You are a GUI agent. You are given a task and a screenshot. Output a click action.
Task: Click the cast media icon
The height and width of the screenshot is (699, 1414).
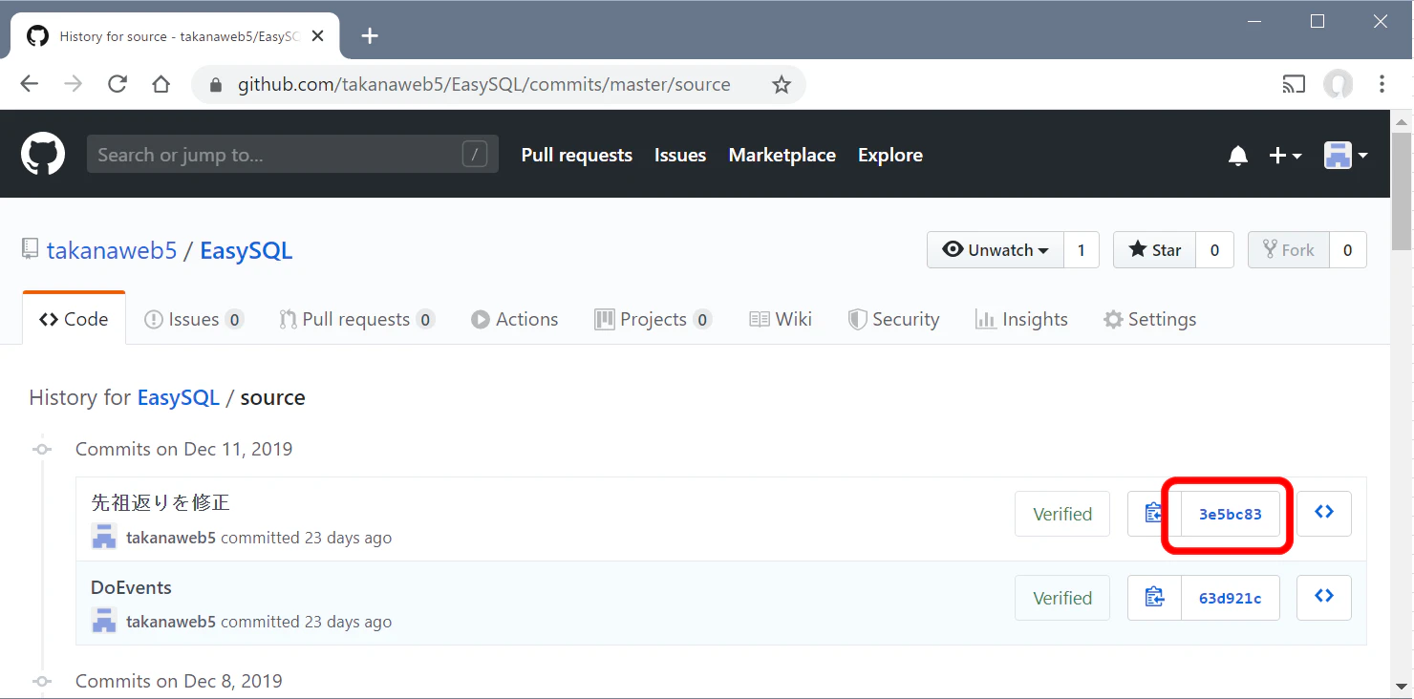coord(1294,84)
